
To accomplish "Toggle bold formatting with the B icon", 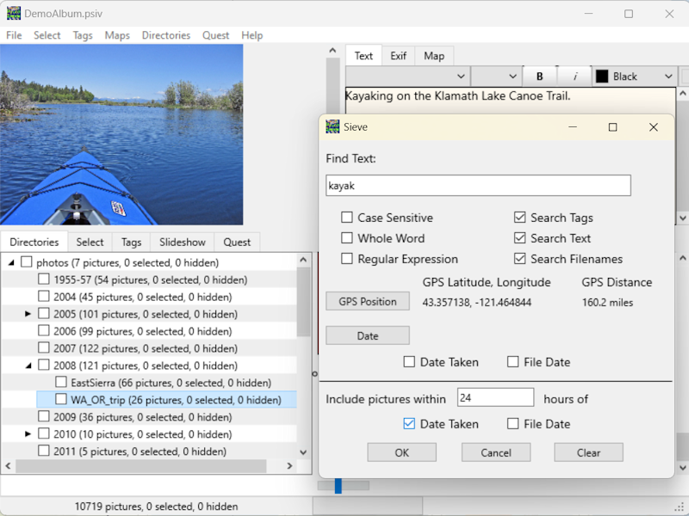I will [540, 76].
